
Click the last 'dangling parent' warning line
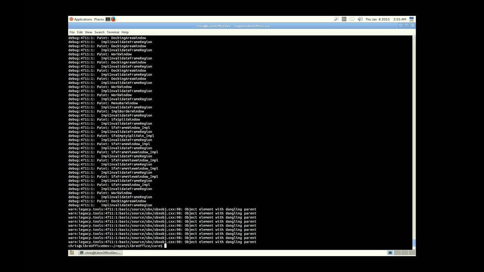click(x=162, y=242)
